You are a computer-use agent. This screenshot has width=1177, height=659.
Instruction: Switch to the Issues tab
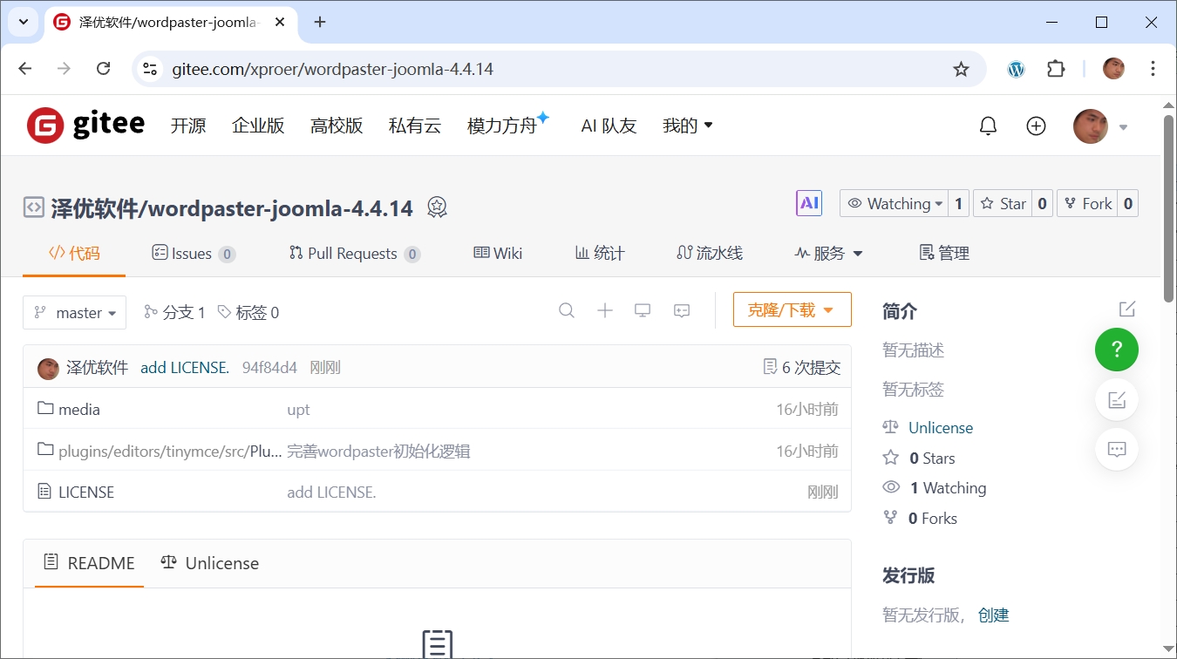(193, 254)
